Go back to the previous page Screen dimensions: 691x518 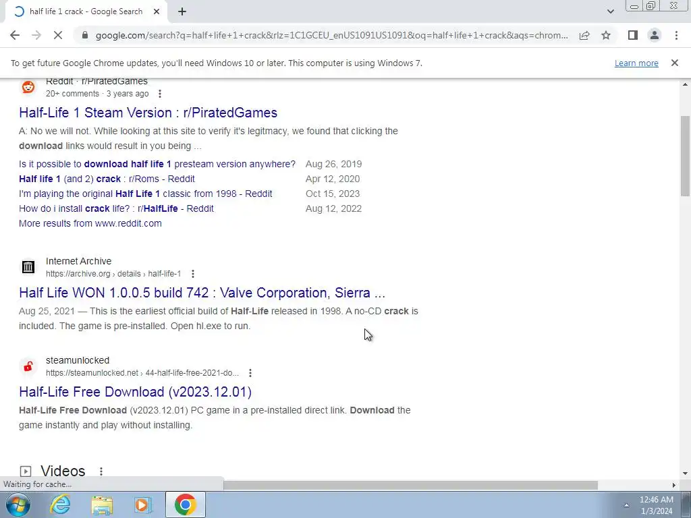[15, 35]
